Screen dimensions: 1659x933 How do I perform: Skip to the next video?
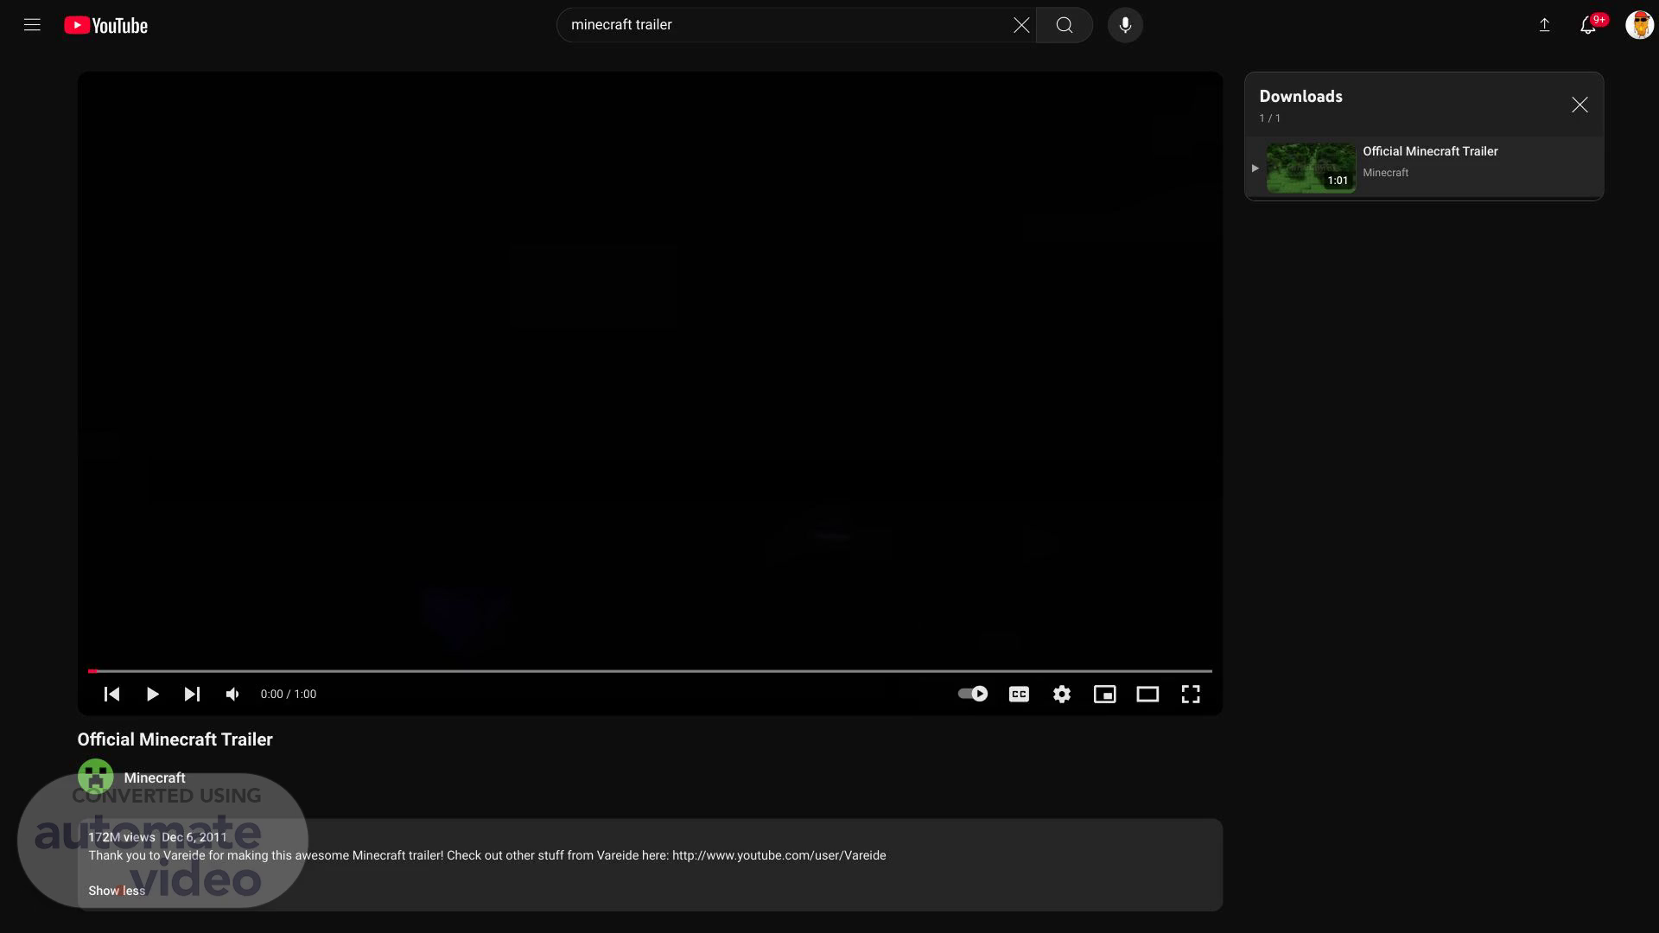coord(192,694)
